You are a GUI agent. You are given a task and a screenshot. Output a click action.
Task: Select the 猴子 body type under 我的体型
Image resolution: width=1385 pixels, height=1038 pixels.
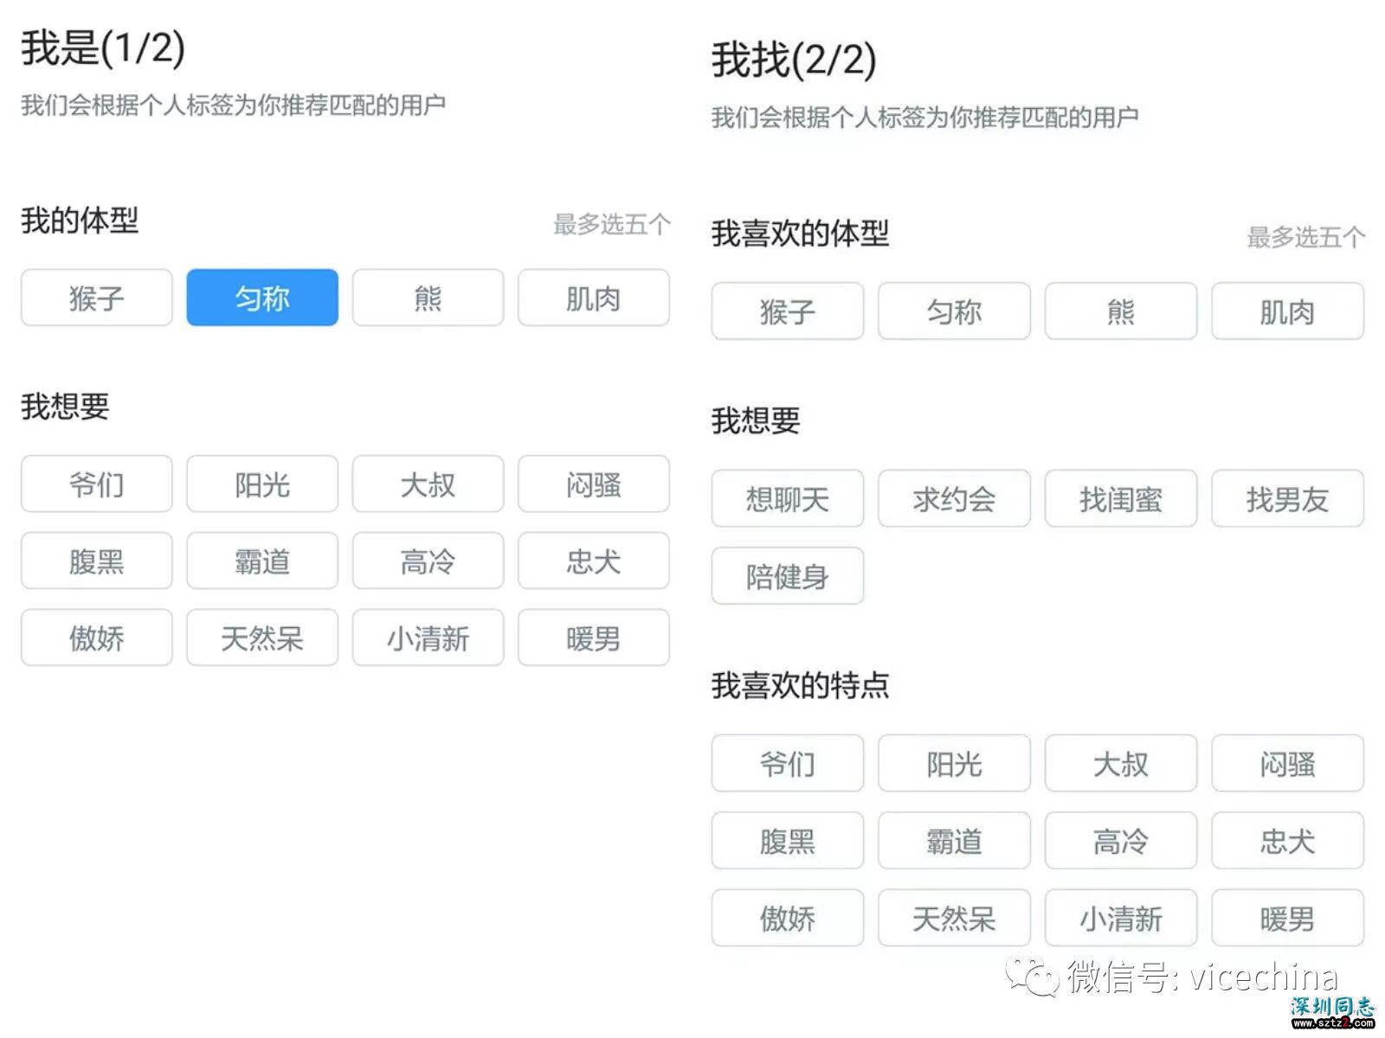point(95,298)
